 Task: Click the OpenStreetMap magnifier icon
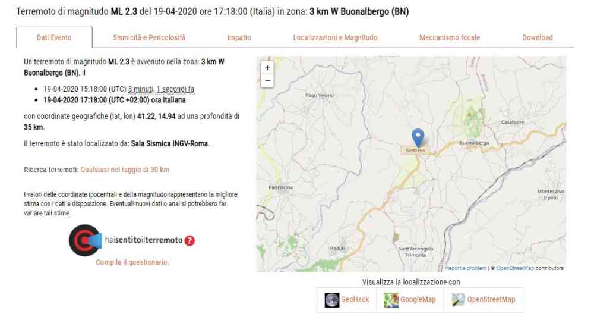coord(458,300)
